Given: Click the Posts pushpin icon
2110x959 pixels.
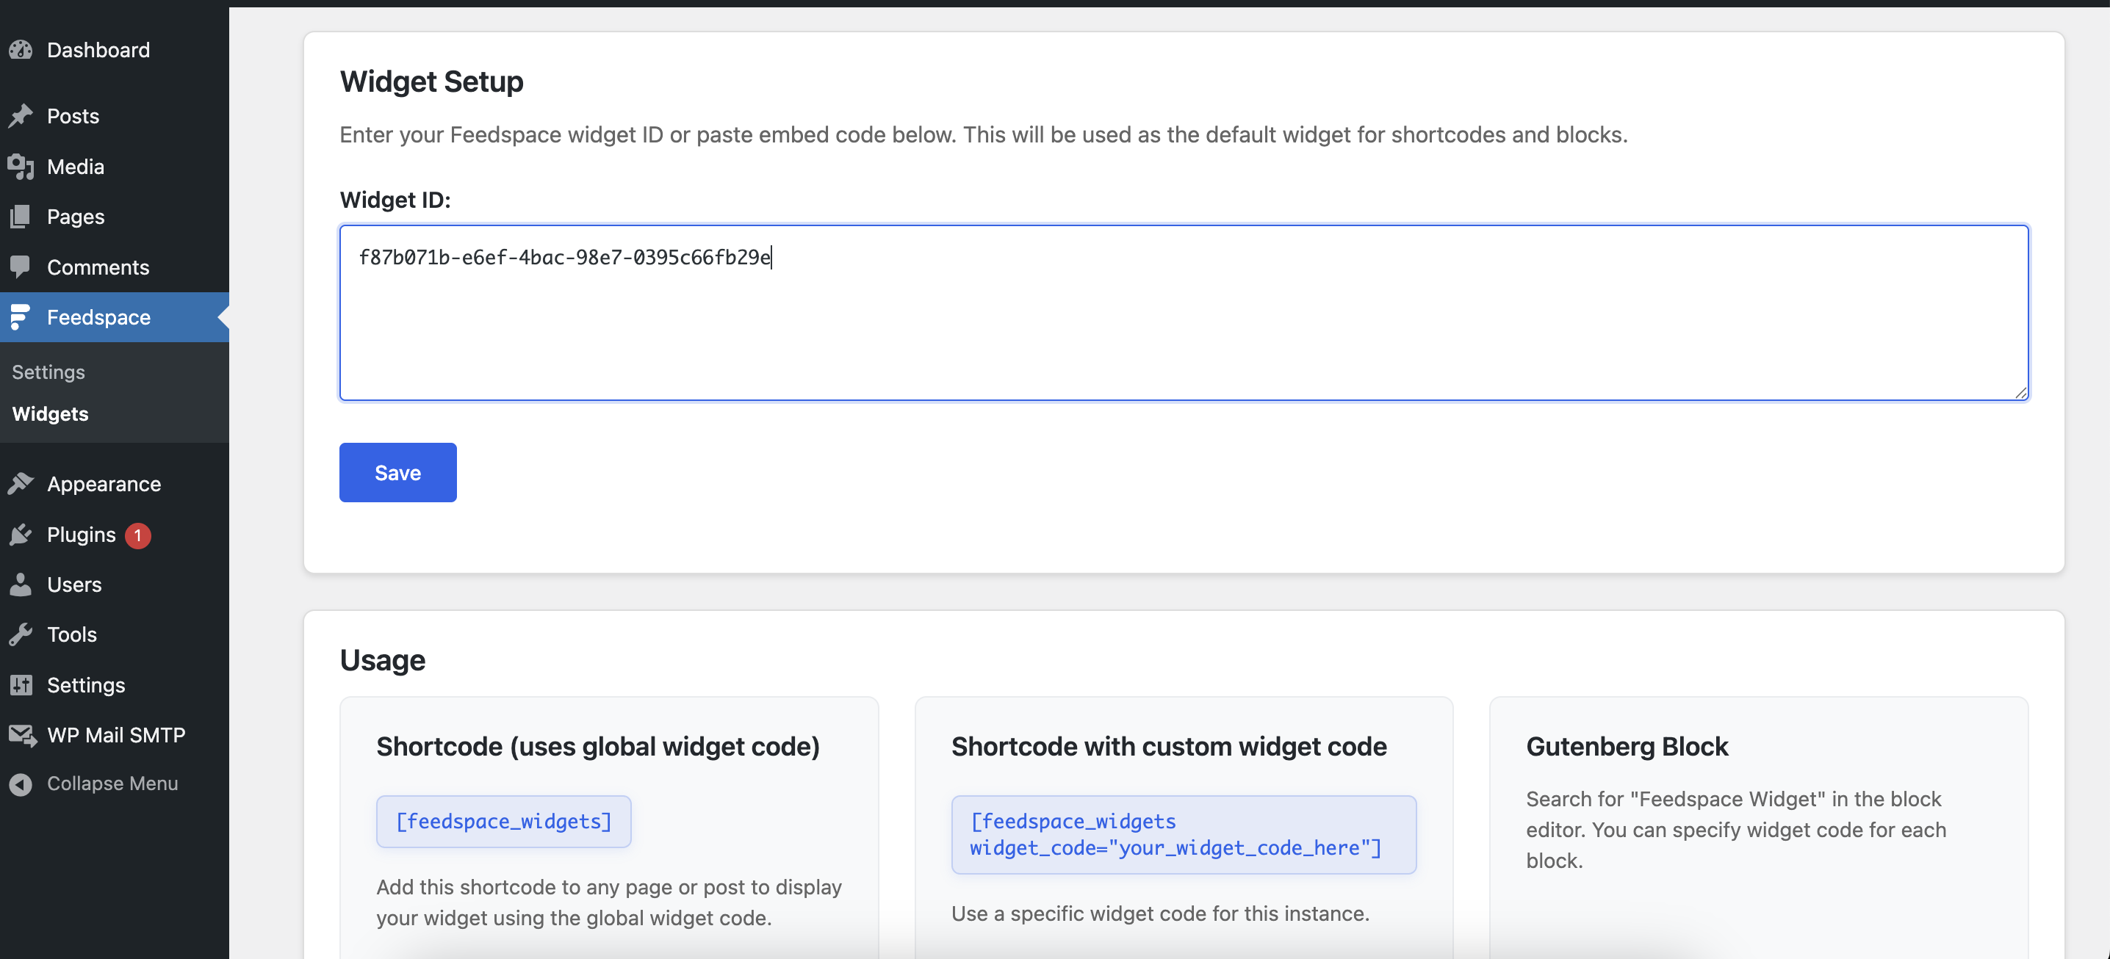Looking at the screenshot, I should point(21,116).
